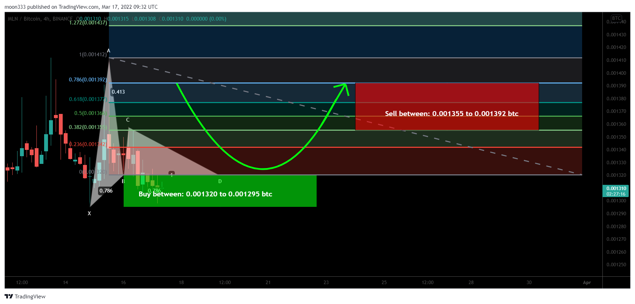Click the low value L0.001308 in the legend
635x304 pixels.
coord(144,19)
